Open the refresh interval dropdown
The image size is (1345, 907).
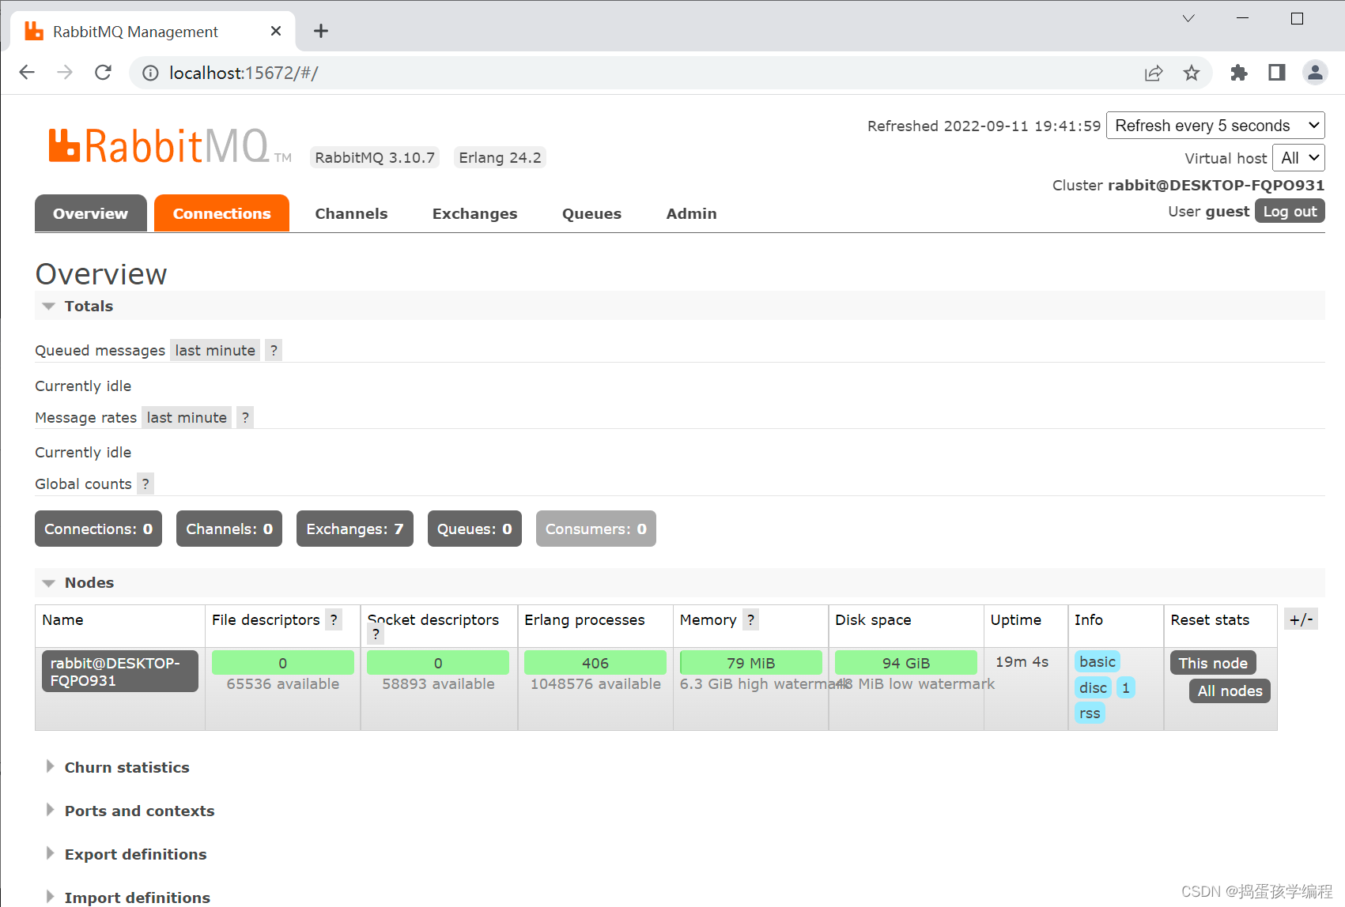click(x=1215, y=126)
